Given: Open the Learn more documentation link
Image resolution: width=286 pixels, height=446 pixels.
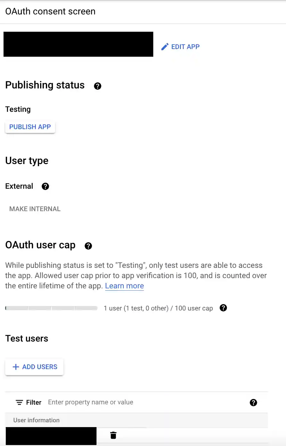Looking at the screenshot, I should pos(124,286).
